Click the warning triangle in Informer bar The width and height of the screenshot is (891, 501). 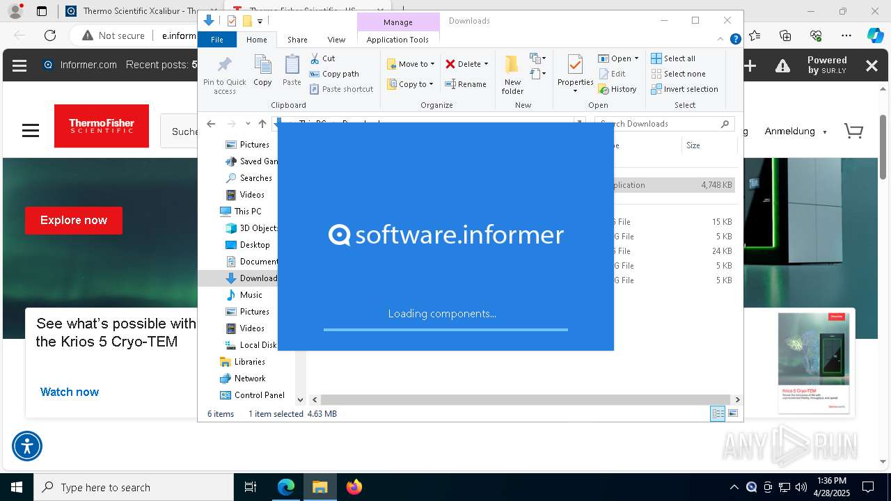(x=783, y=65)
